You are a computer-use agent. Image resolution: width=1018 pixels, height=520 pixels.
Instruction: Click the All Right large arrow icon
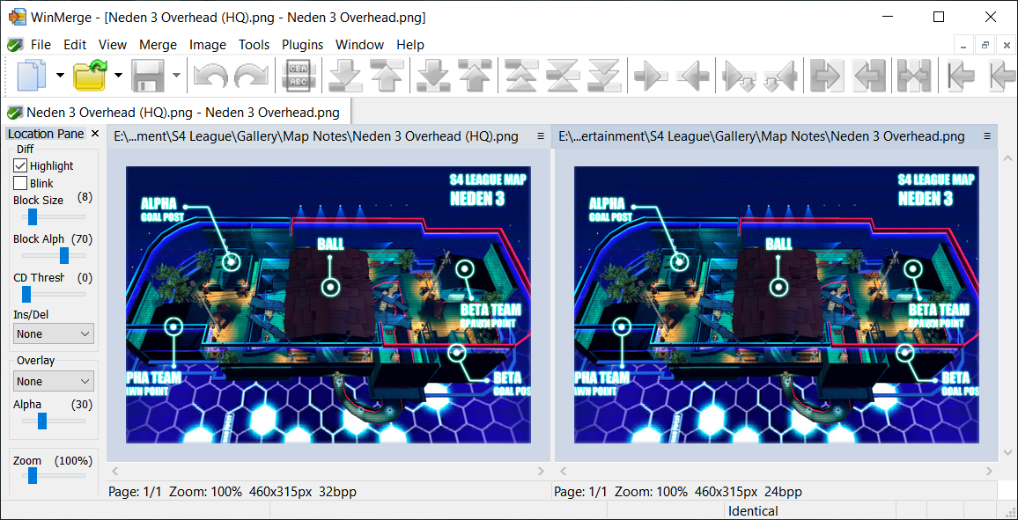pyautogui.click(x=827, y=76)
